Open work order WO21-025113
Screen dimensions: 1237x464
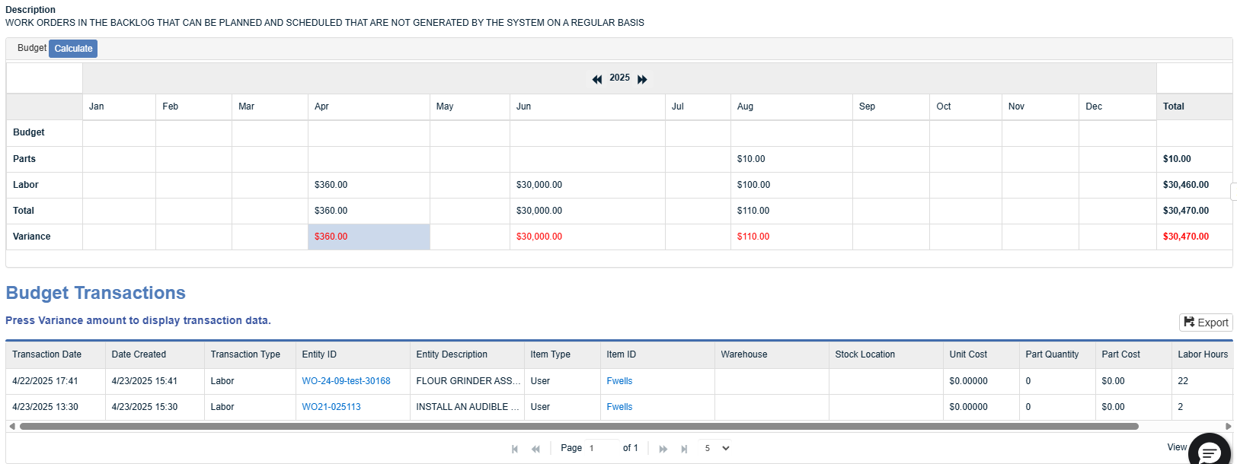coord(331,407)
